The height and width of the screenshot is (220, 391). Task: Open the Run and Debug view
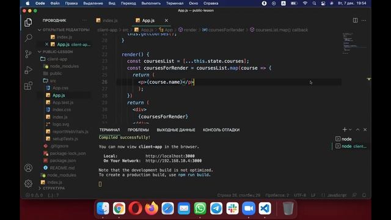click(28, 70)
